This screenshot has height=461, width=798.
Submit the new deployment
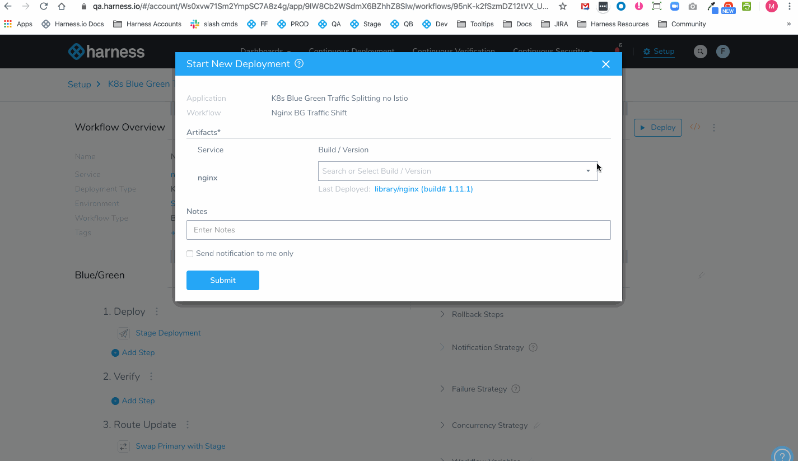[x=222, y=280]
